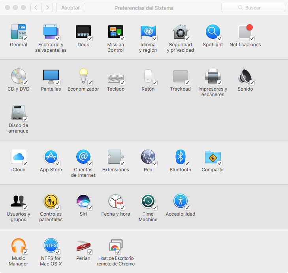The image size is (288, 273).
Task: Click the "Mission Control" label
Action: 115,47
